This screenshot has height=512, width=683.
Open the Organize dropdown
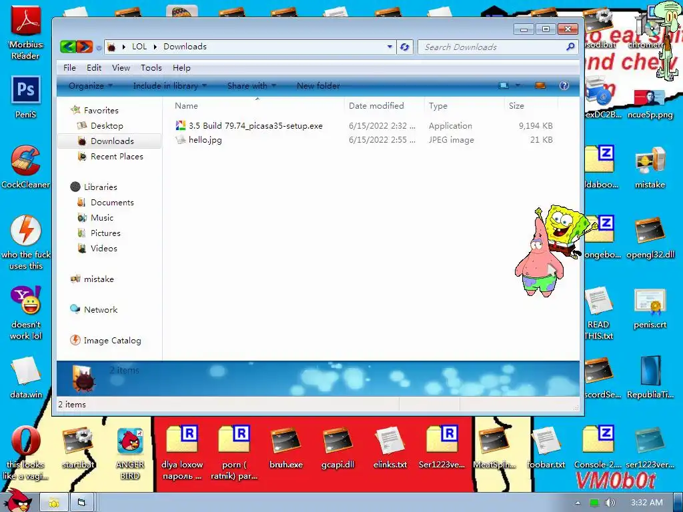91,86
